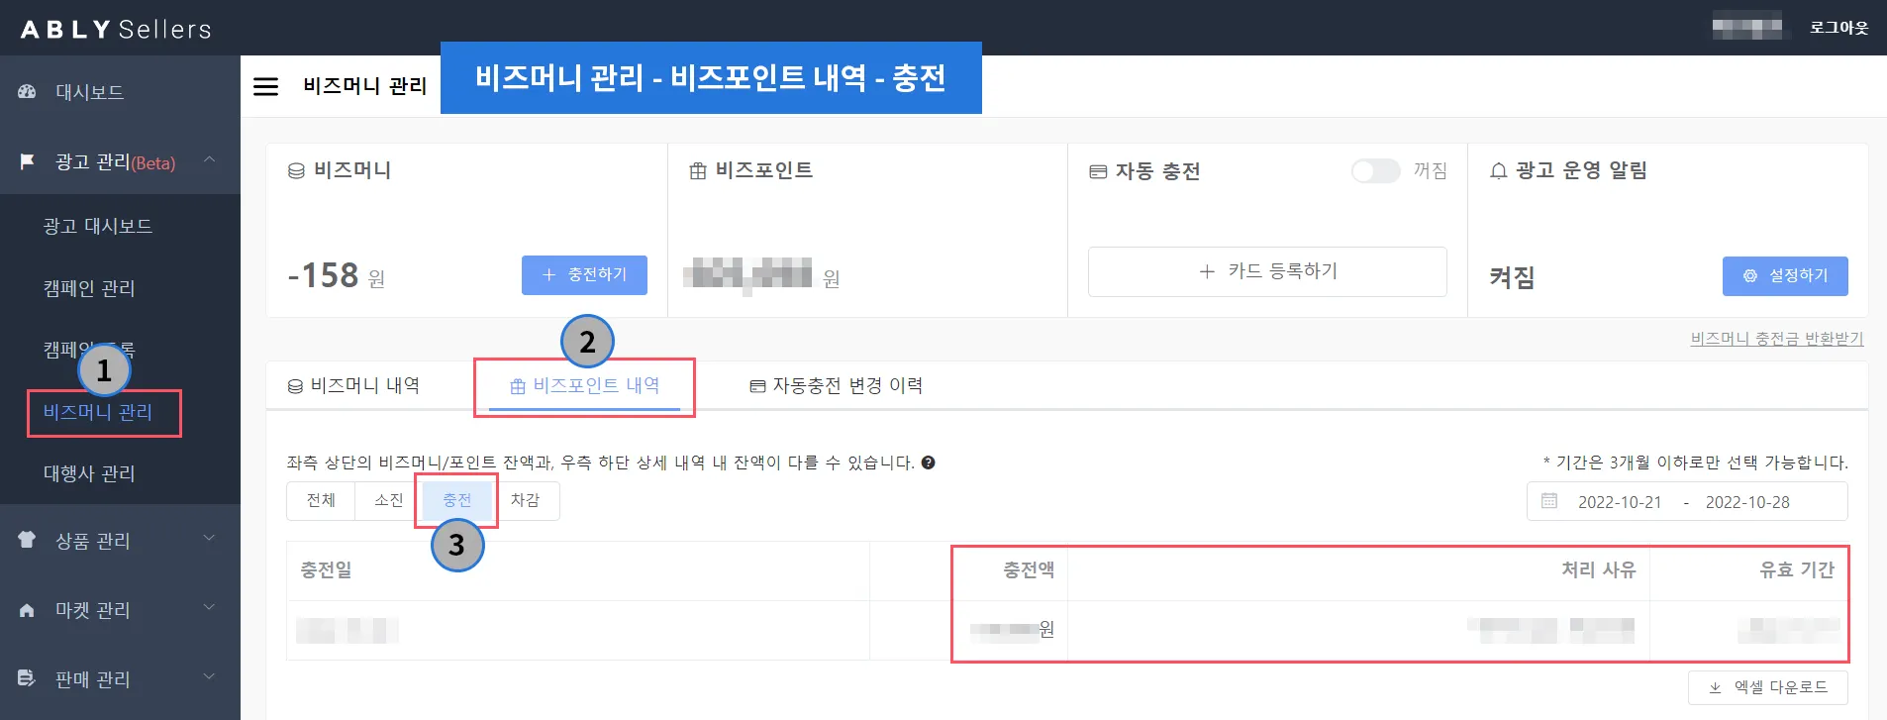The height and width of the screenshot is (720, 1887).
Task: Expand the 상품 관리 menu chevron
Action: tap(209, 538)
